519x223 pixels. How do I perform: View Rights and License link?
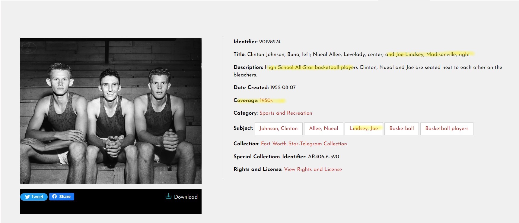point(313,169)
